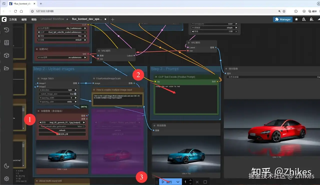
Task: Open run options dropdown chevron
Action: [178, 182]
